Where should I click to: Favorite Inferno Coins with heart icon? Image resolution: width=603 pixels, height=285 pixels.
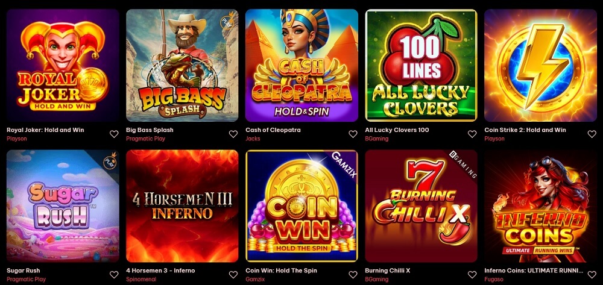pos(592,275)
